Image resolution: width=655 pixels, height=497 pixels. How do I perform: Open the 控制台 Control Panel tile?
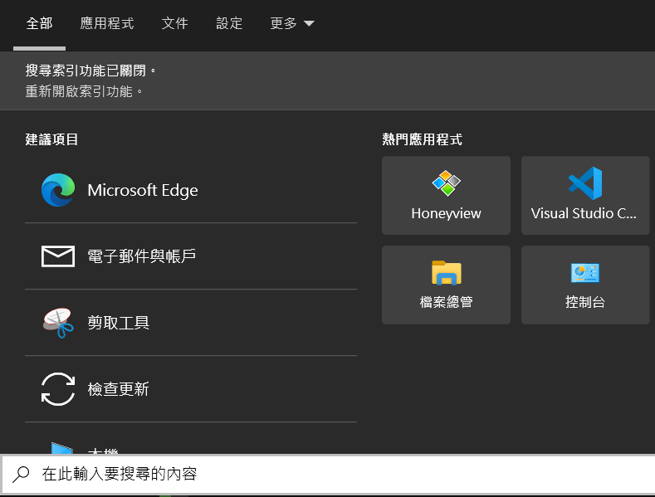585,285
